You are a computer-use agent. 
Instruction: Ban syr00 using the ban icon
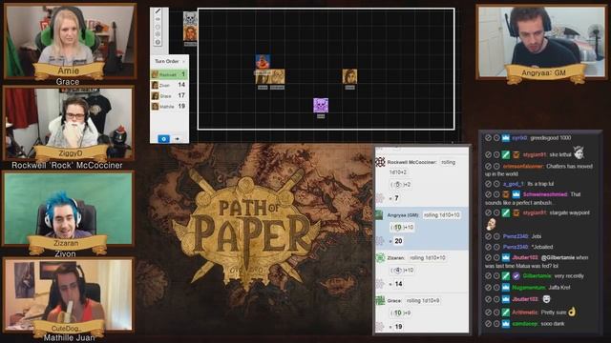pos(488,138)
